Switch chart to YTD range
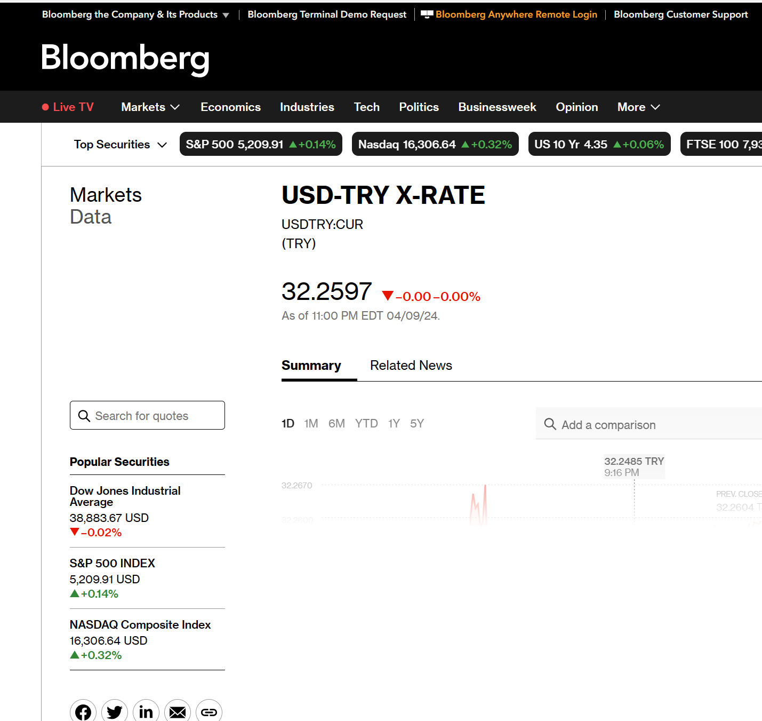The image size is (762, 721). (366, 424)
